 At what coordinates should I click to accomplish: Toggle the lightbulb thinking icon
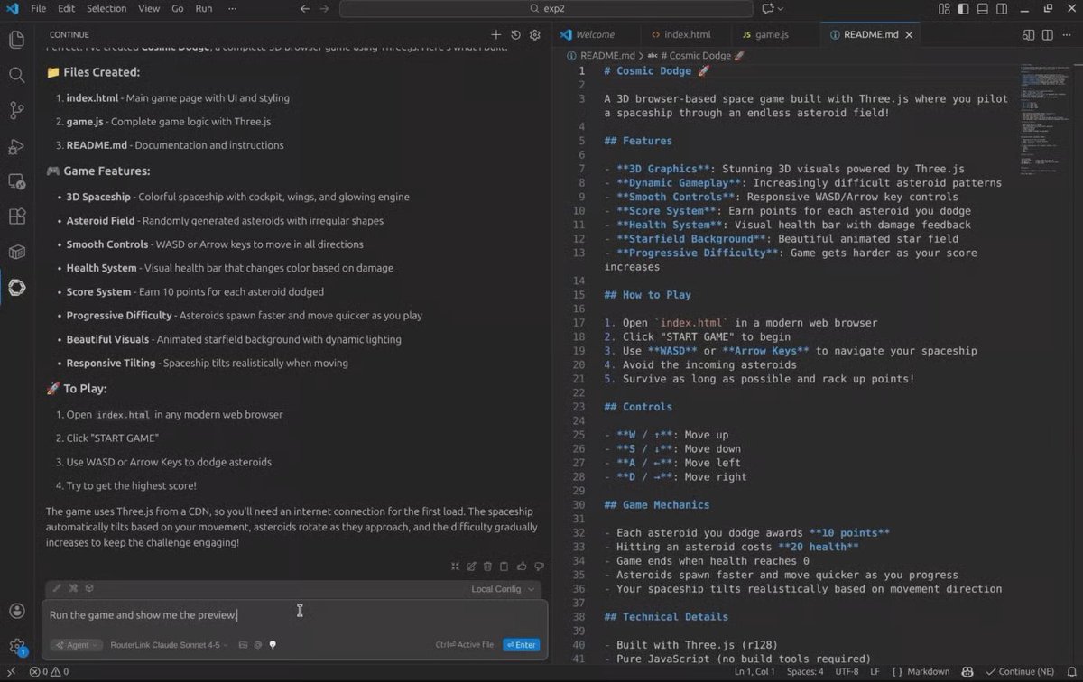coord(273,645)
